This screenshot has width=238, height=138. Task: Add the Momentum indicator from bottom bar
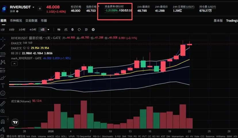(178, 136)
